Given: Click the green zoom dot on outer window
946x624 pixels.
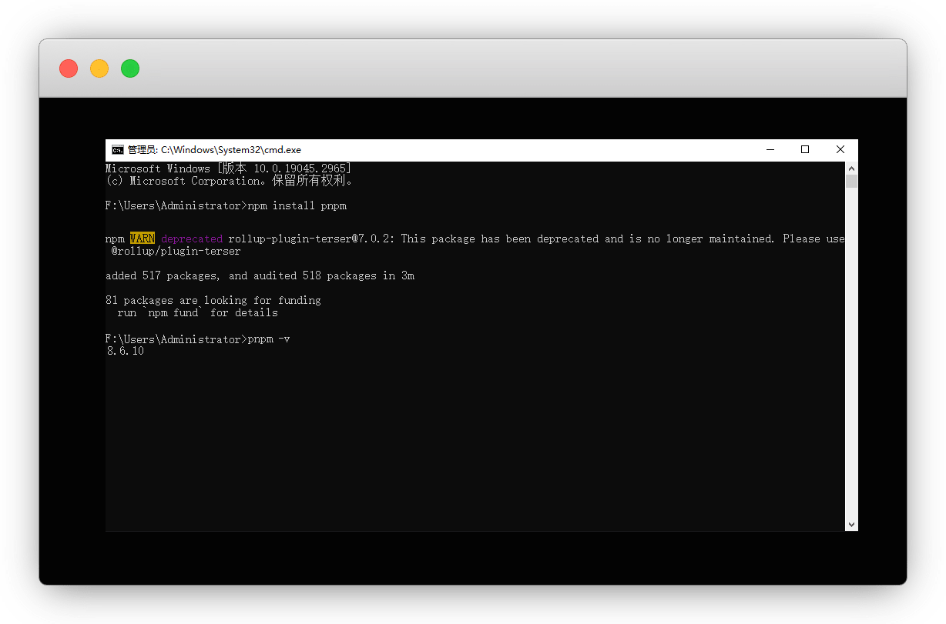Looking at the screenshot, I should click(x=130, y=68).
